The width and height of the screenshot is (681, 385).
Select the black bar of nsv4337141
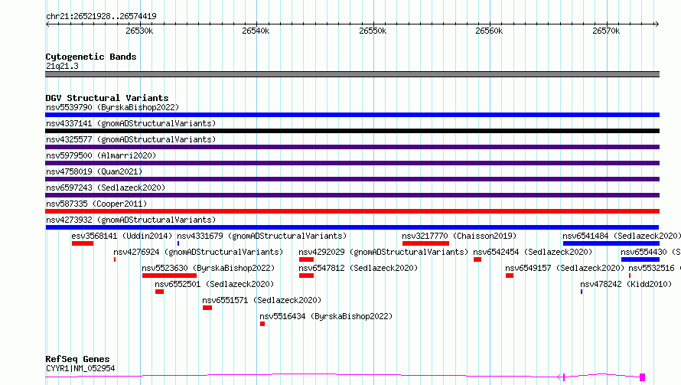[x=352, y=131]
